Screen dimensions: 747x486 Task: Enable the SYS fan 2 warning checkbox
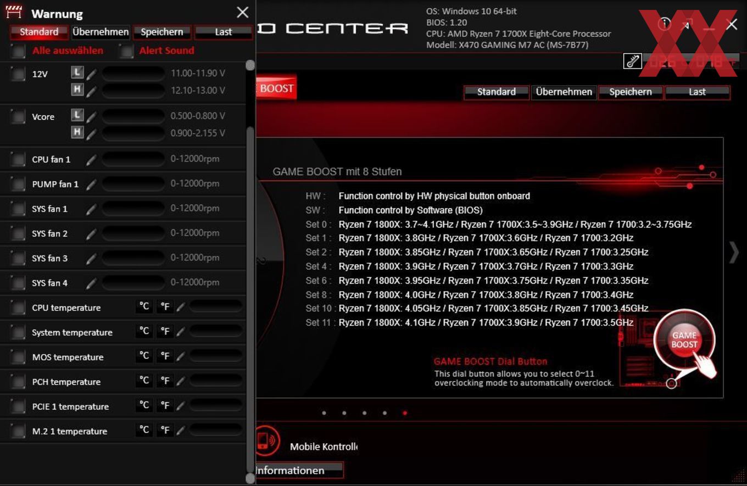19,234
